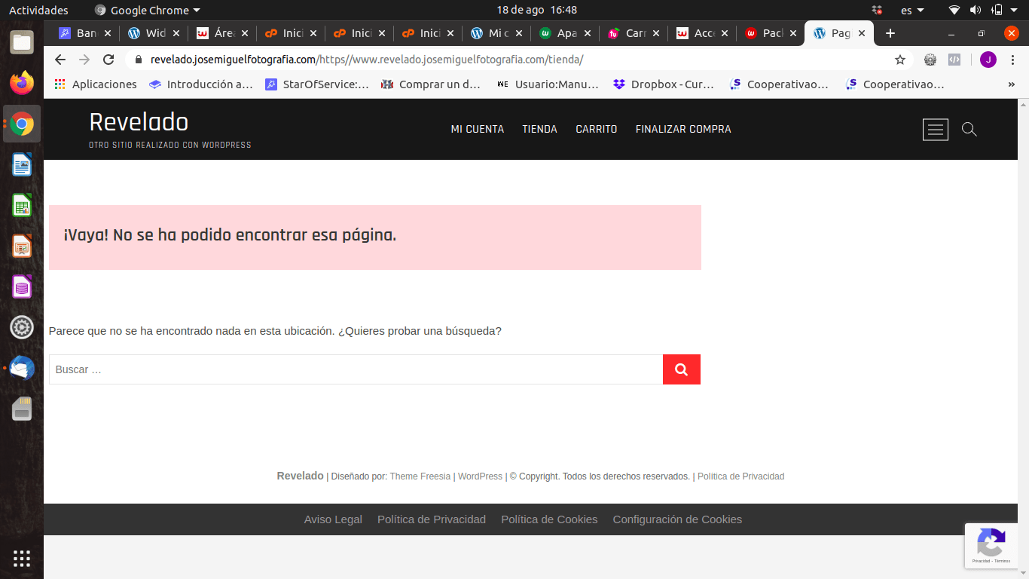Expand the 'es' keyboard language dropdown

coord(912,11)
